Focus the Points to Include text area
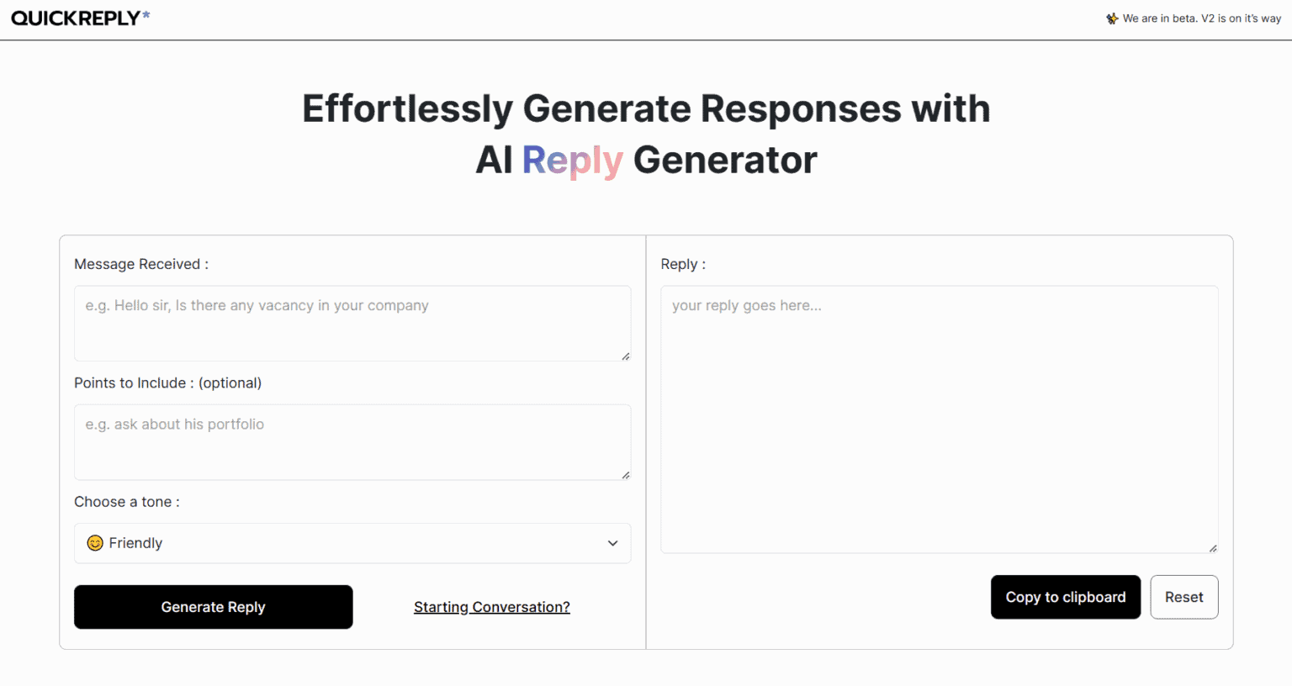 click(352, 442)
